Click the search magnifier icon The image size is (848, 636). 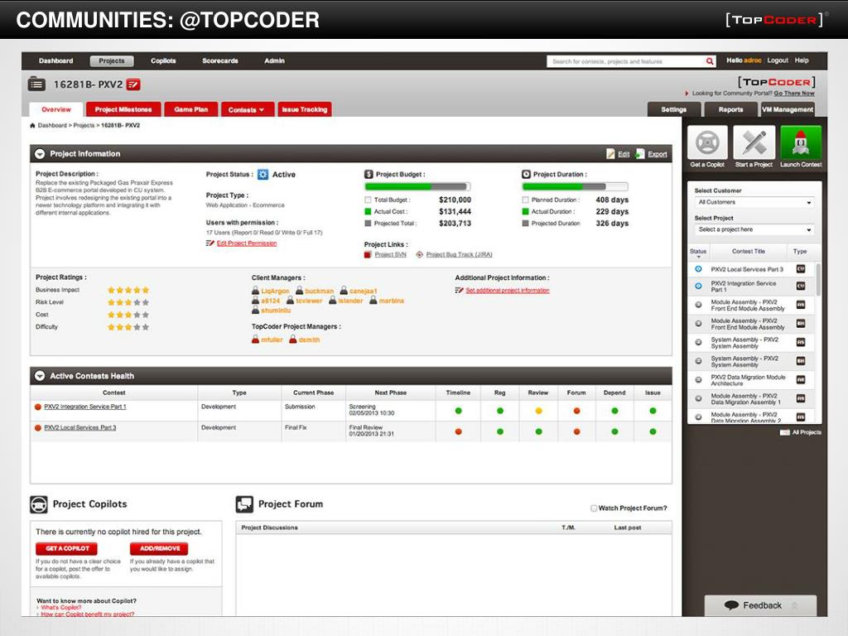point(710,61)
